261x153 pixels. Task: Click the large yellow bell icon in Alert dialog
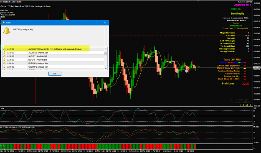pos(7,31)
